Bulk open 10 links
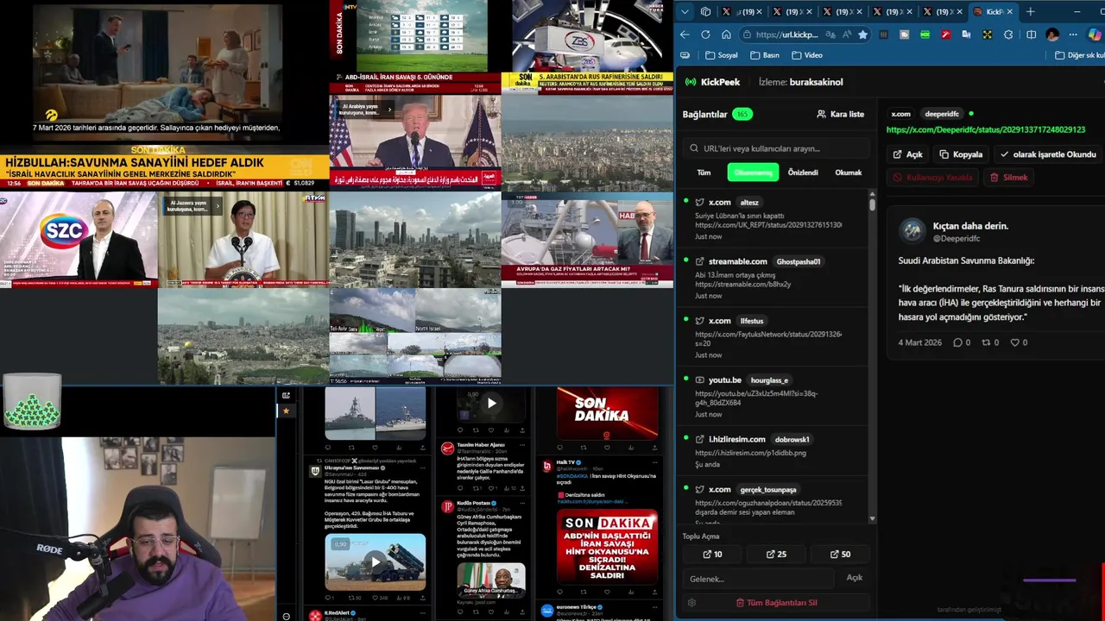 712,555
